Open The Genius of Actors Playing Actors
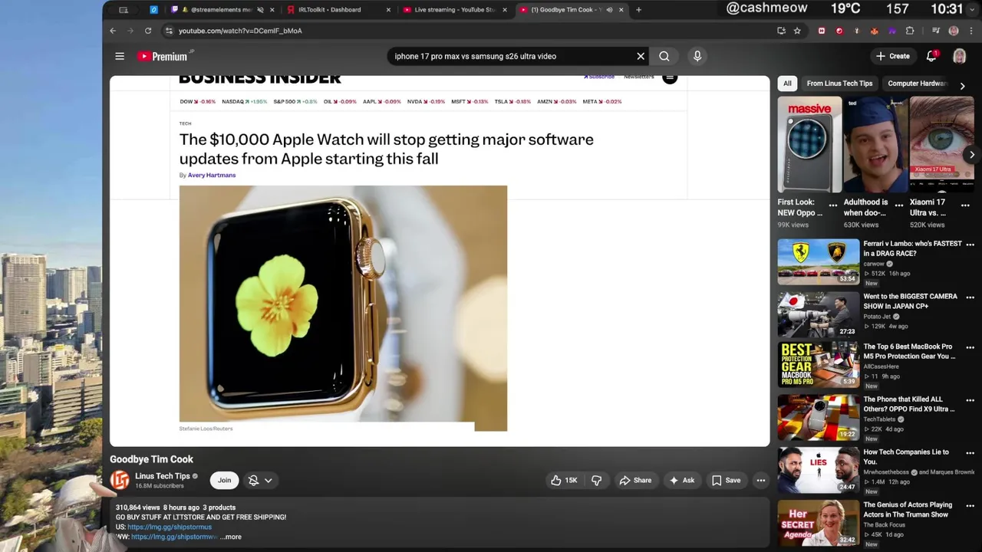 click(908, 510)
